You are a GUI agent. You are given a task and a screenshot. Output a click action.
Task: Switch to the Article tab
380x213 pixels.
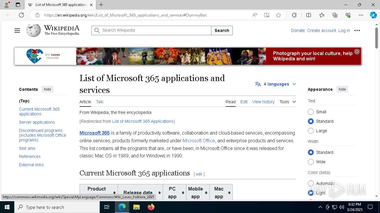tap(85, 102)
